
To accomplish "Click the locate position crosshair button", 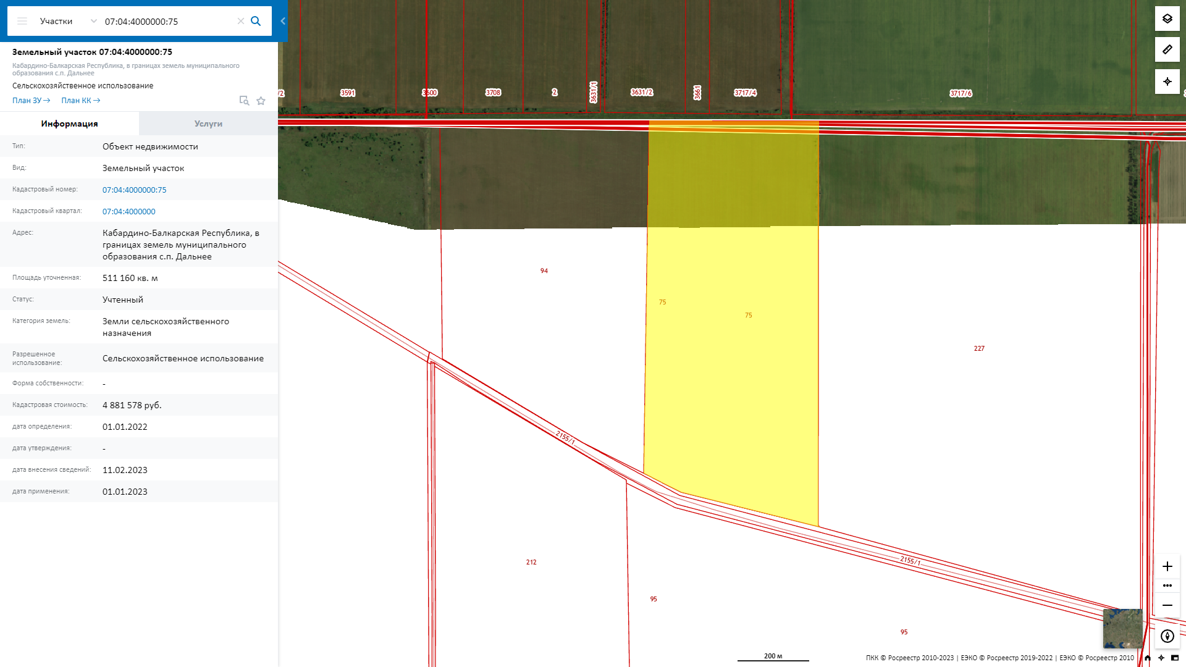I will tap(1167, 82).
